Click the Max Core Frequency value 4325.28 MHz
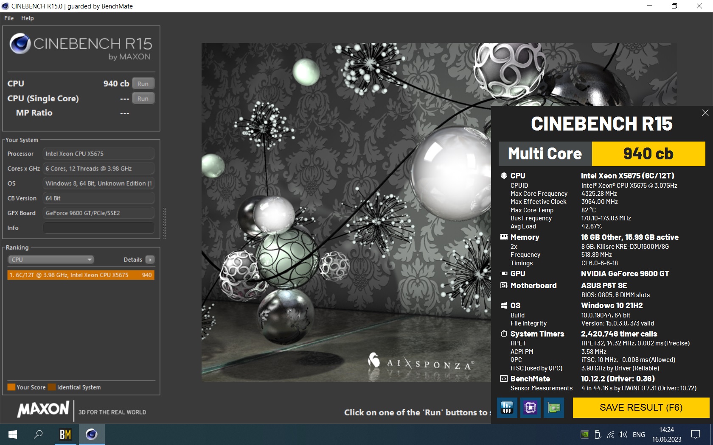713x445 pixels. click(599, 194)
